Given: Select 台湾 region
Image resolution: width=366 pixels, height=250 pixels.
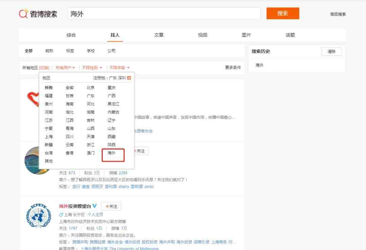Looking at the screenshot, I should 48,153.
